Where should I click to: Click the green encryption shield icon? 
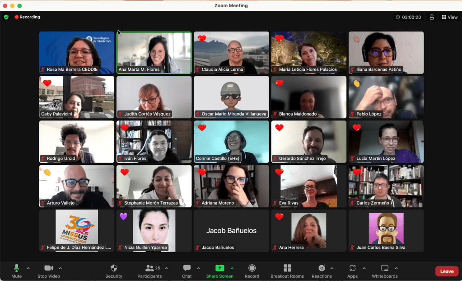(x=6, y=17)
